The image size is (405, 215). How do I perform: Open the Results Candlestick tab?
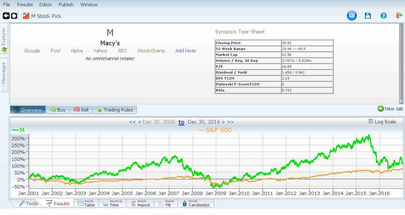click(196, 203)
